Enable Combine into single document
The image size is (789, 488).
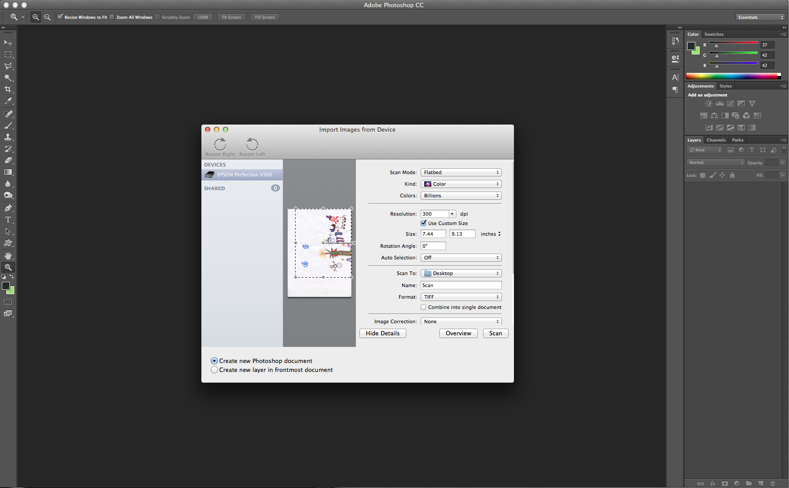tap(423, 307)
